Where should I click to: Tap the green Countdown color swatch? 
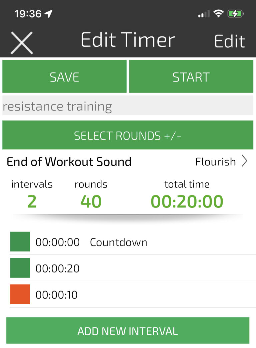(x=20, y=241)
